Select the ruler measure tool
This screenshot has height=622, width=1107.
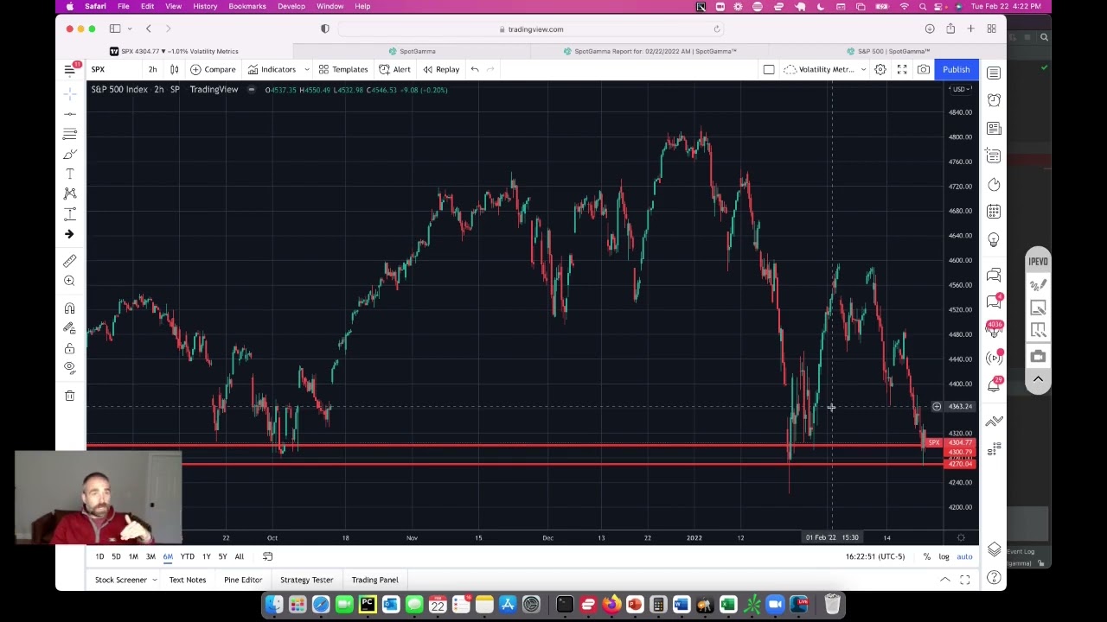70,260
